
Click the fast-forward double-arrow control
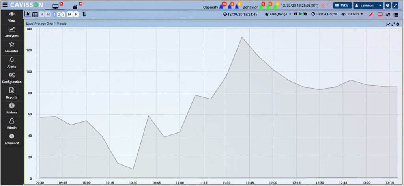click(305, 14)
